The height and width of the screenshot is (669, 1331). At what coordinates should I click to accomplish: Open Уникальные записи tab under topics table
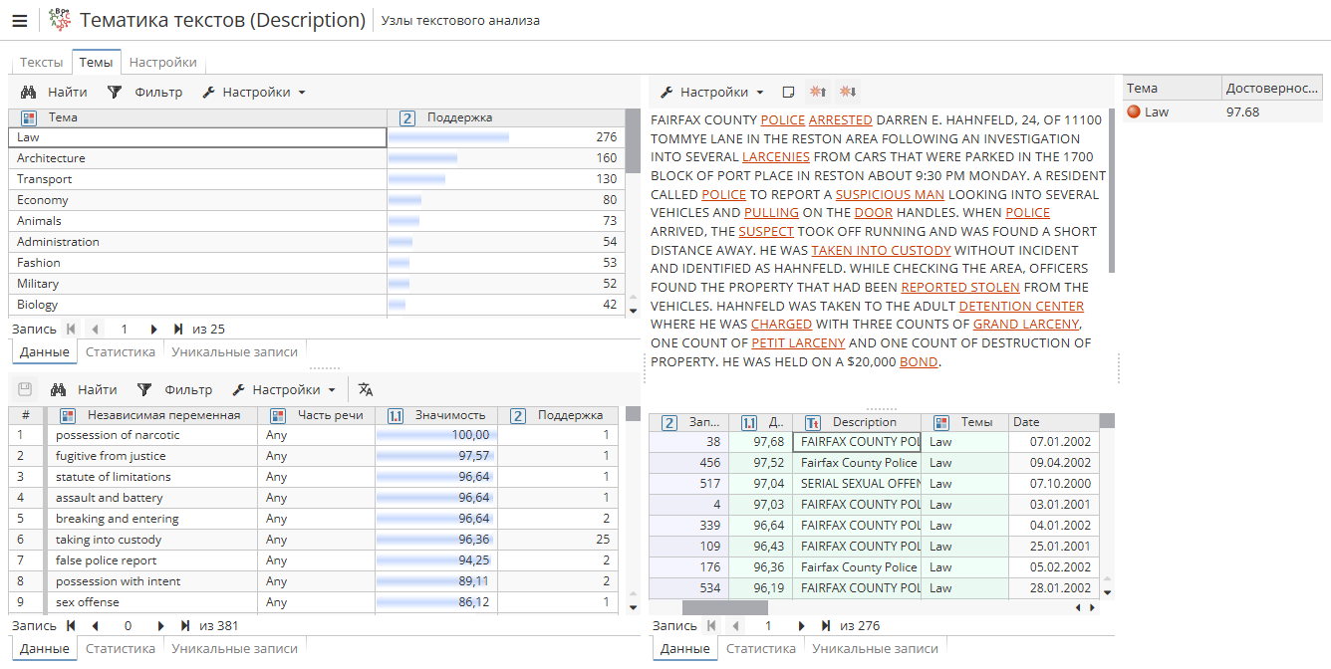click(x=234, y=351)
